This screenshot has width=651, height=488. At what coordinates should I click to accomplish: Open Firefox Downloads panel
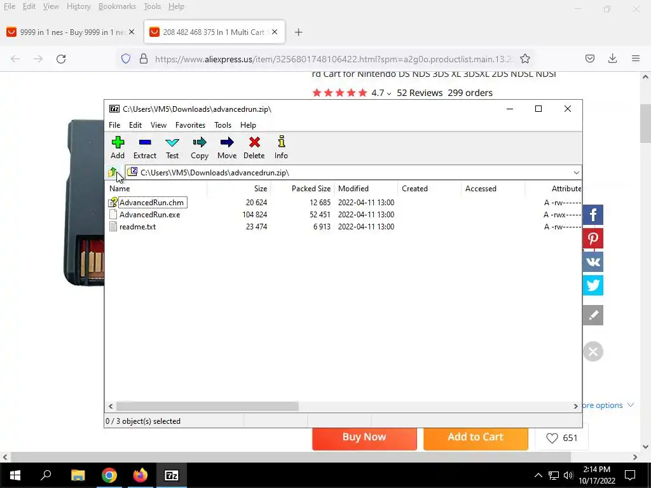coord(612,58)
